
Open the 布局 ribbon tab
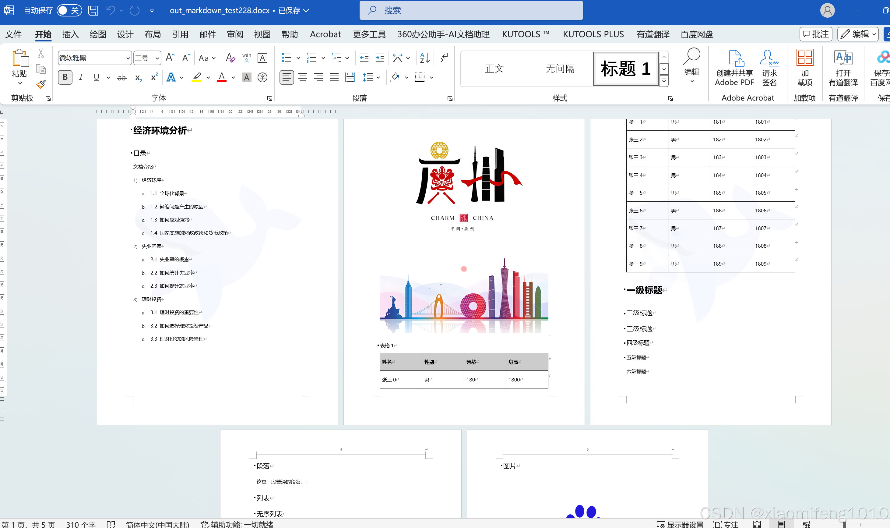(x=153, y=34)
